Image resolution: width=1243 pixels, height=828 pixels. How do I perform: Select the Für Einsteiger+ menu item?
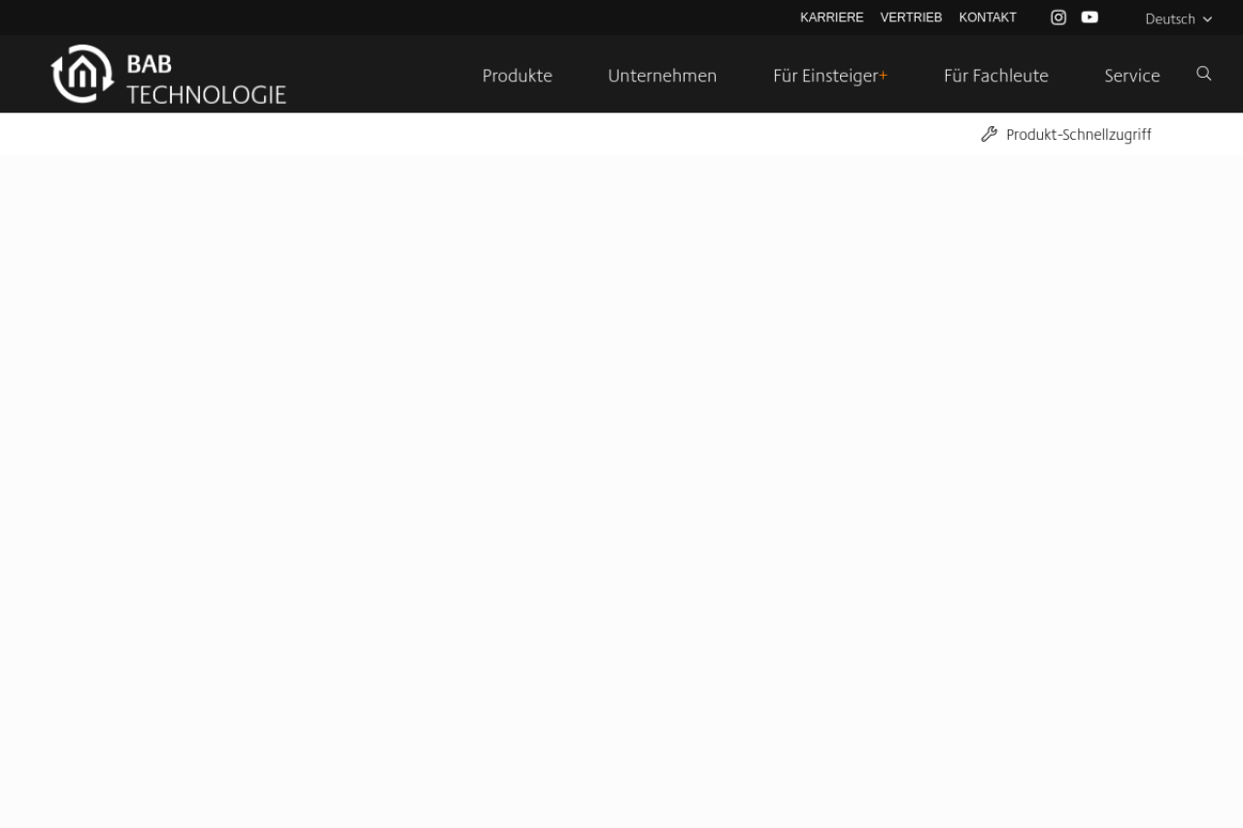[x=830, y=76]
